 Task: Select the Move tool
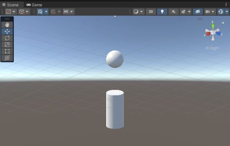[7, 31]
